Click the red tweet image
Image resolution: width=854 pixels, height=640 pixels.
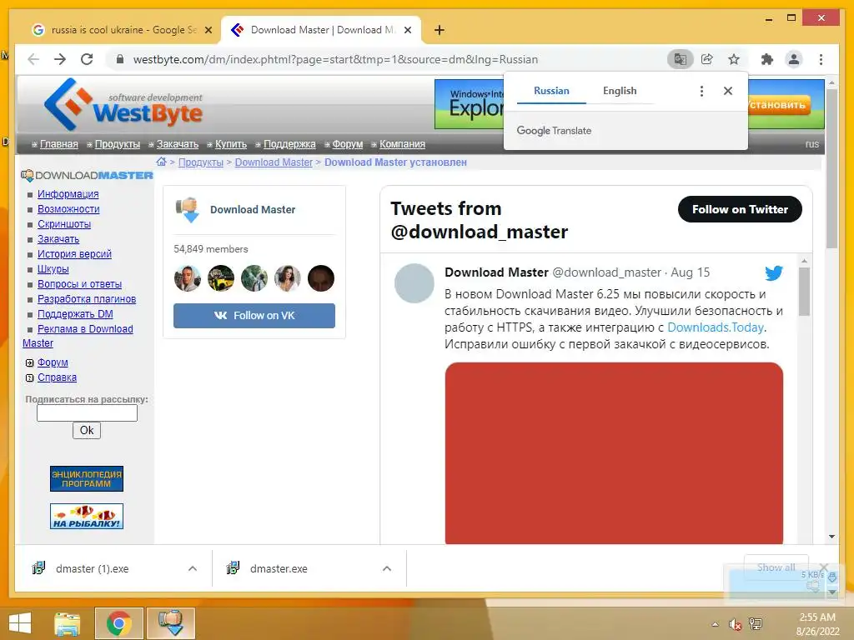point(614,452)
